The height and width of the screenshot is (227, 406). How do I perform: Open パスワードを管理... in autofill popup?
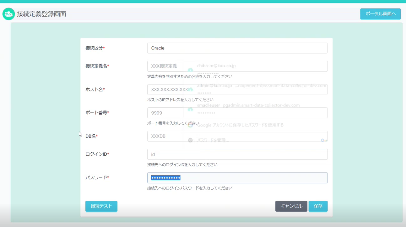(x=213, y=140)
